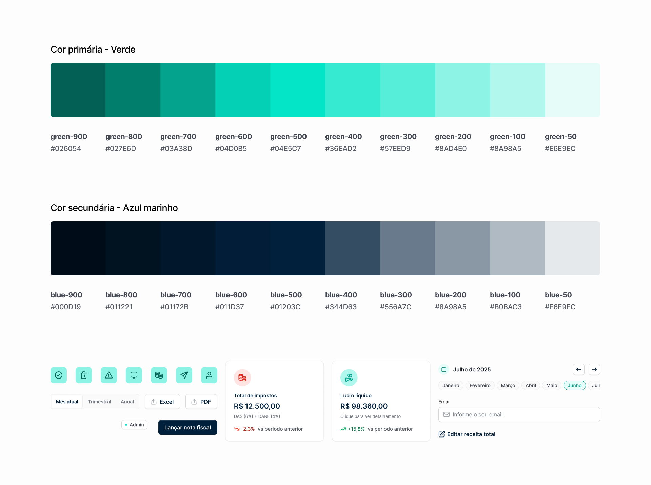Go to previous month with left arrow

click(579, 369)
